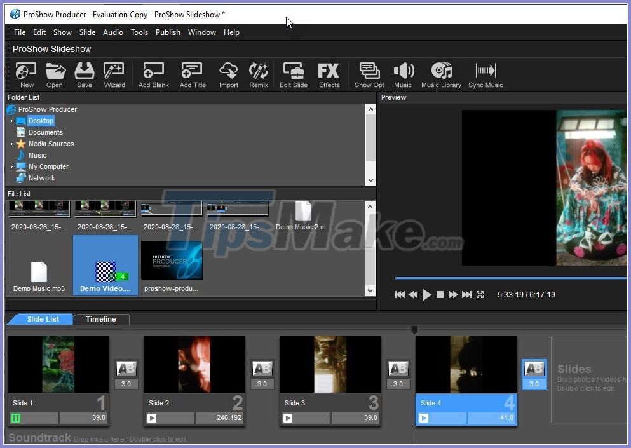
Task: Add a blank slide using Add Blank
Action: tap(153, 74)
